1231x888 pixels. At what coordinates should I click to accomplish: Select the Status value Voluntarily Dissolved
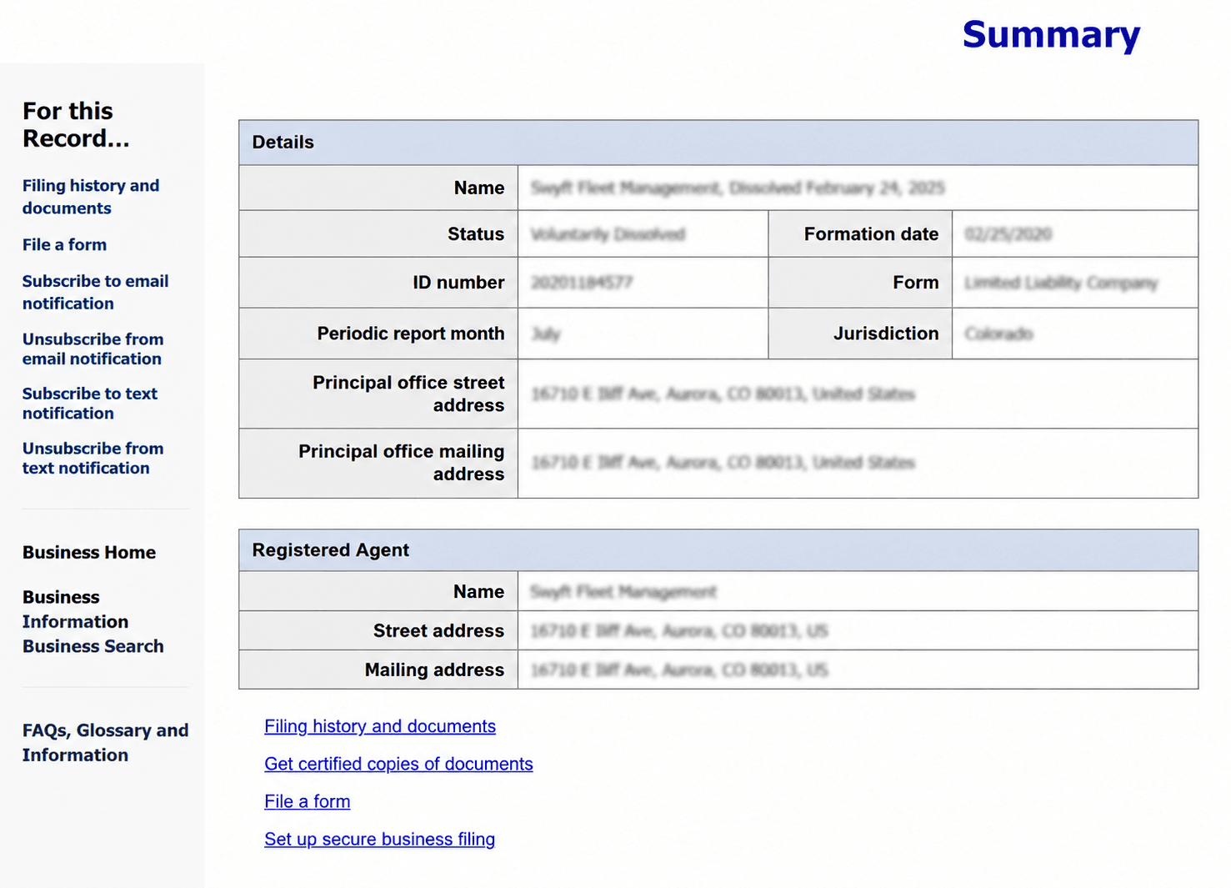(608, 234)
